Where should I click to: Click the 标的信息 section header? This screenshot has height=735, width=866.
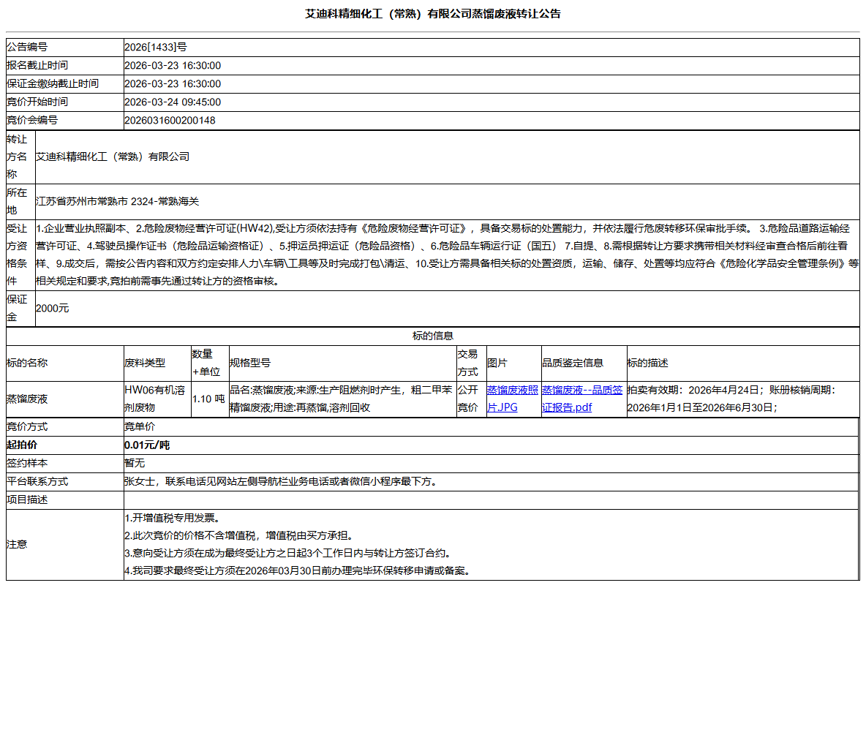click(x=433, y=335)
